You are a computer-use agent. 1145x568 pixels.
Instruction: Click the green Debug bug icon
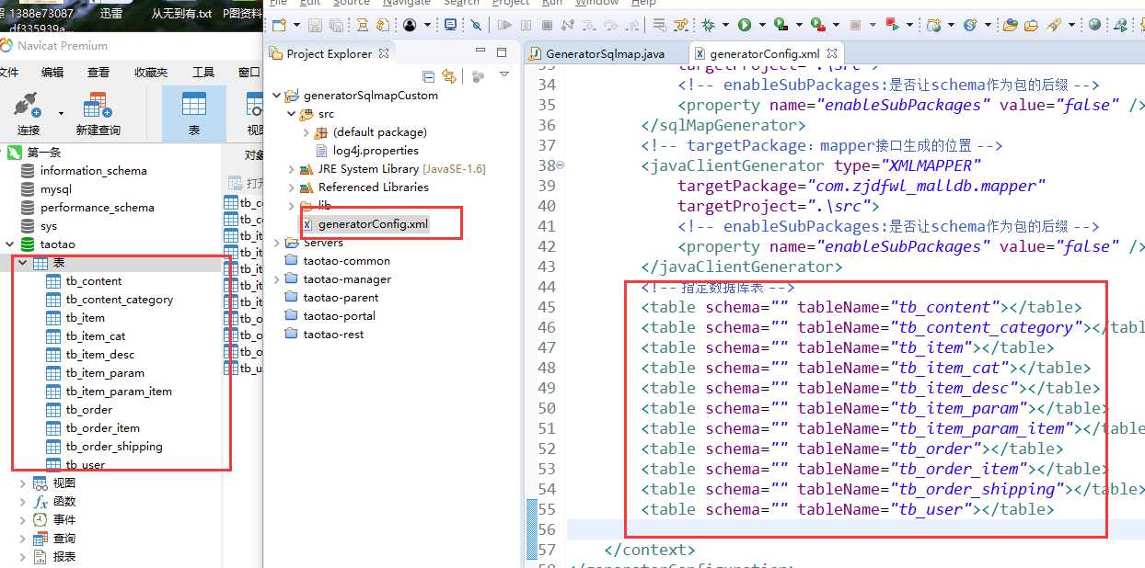[709, 25]
